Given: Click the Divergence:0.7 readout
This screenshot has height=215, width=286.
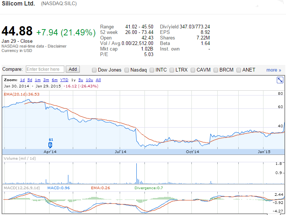Looking at the screenshot, I should [149, 188].
